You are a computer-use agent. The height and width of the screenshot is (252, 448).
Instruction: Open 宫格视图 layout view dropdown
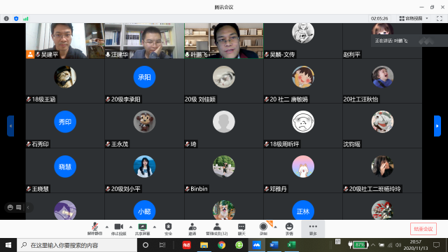point(414,18)
